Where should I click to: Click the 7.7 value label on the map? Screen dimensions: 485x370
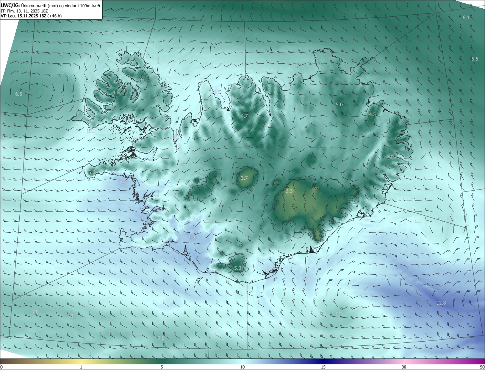tap(111, 333)
